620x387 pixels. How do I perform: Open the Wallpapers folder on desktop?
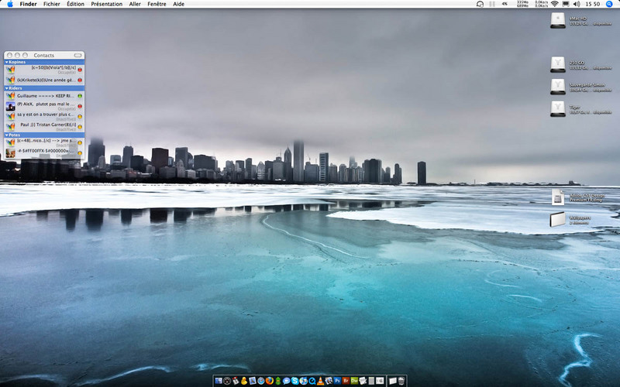click(x=558, y=220)
